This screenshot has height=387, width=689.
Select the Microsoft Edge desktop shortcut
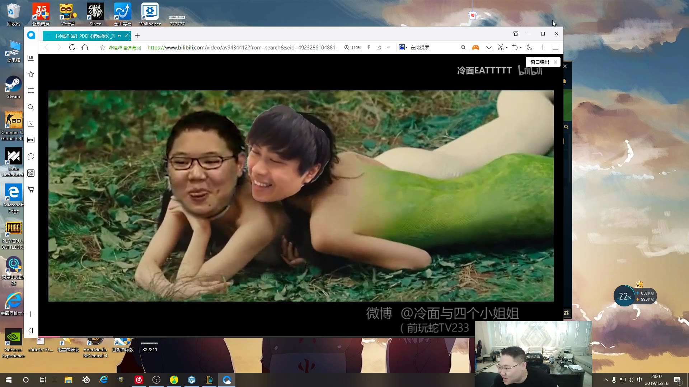[13, 199]
